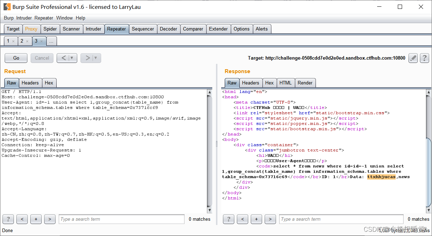Show request Headers view
432x236 pixels.
click(30, 83)
